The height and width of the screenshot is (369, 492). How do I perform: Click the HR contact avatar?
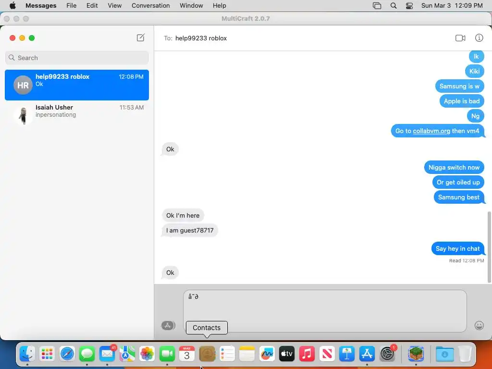(x=23, y=85)
